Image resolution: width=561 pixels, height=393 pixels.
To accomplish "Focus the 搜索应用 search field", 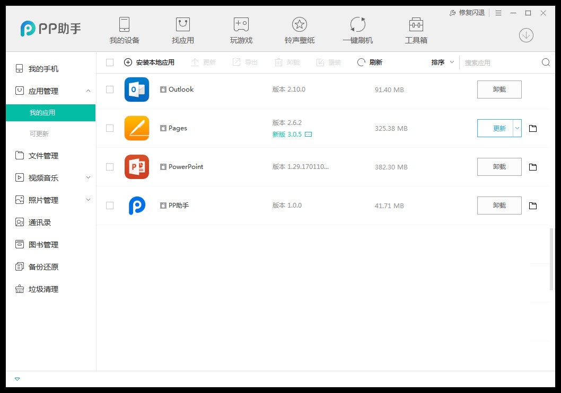I will pyautogui.click(x=501, y=63).
